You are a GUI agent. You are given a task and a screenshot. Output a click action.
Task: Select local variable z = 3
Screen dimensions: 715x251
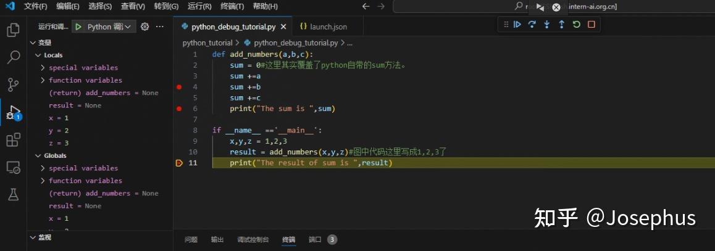click(x=59, y=143)
